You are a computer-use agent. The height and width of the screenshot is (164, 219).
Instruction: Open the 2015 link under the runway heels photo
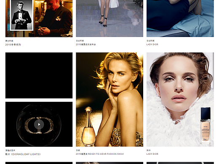86,45
